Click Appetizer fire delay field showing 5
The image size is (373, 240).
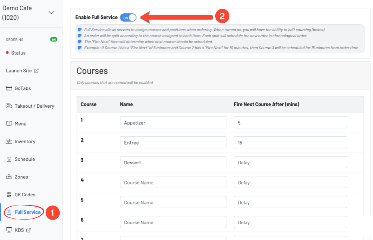coord(290,122)
